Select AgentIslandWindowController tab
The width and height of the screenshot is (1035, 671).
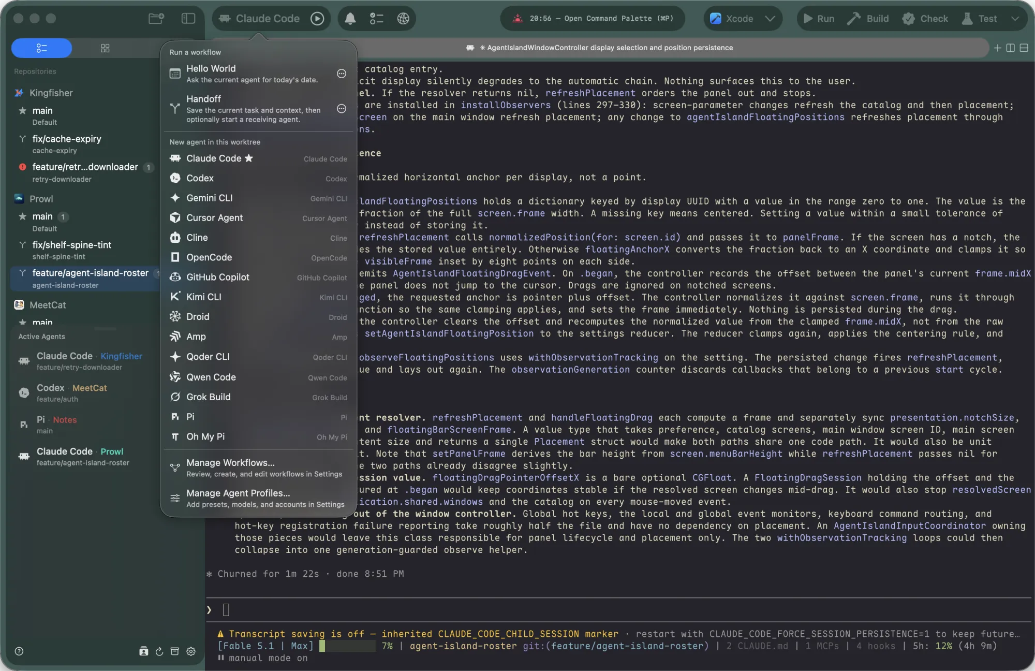tap(599, 48)
